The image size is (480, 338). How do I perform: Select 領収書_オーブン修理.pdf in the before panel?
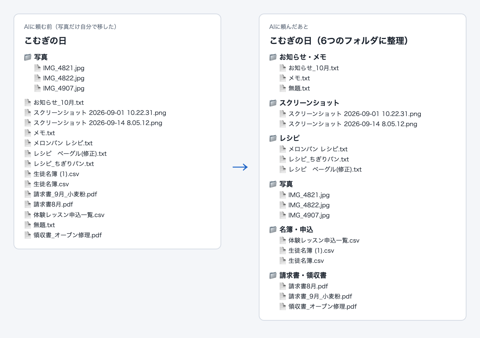[67, 235]
